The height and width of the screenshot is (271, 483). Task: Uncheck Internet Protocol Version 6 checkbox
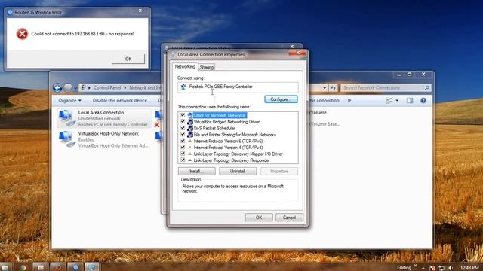183,141
